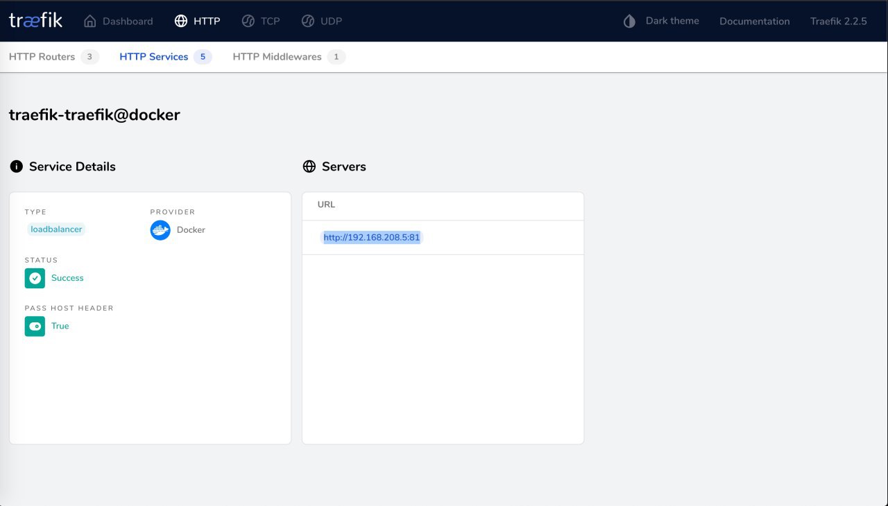Click the loadbalancer type badge
Image resolution: width=888 pixels, height=506 pixels.
click(x=56, y=229)
